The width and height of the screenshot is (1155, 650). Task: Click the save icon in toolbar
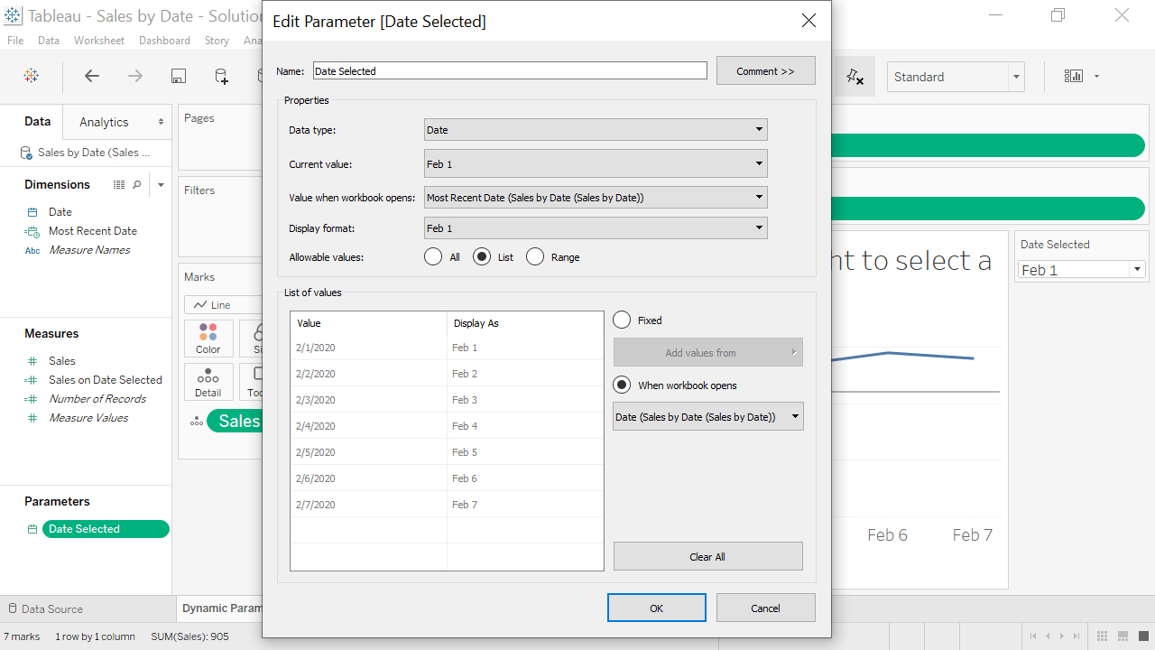179,77
